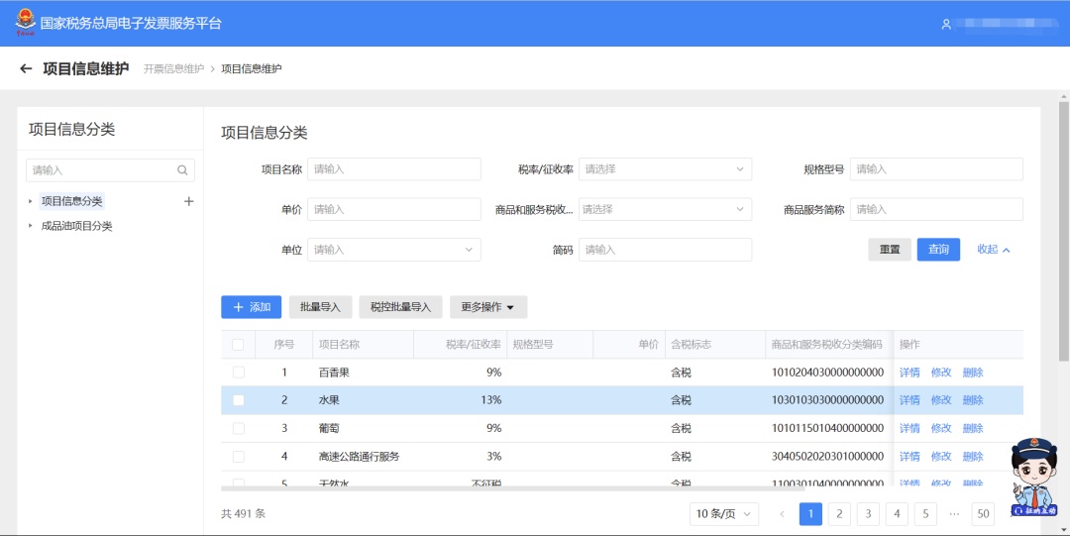Open the 更多操作 menu

487,307
